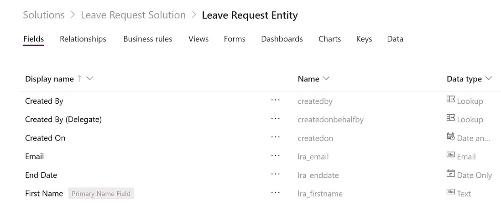Open the Business rules tab

(x=148, y=39)
